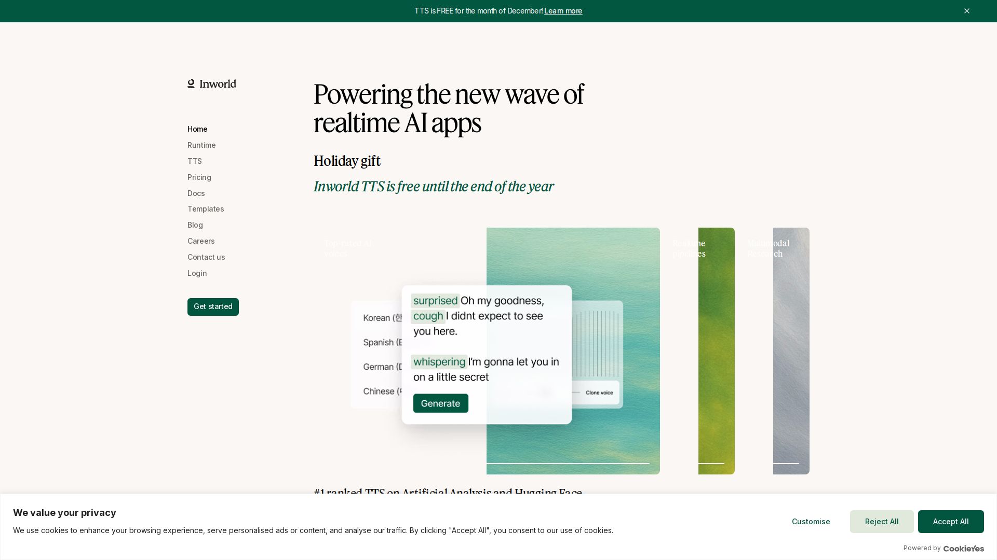Image resolution: width=997 pixels, height=560 pixels.
Task: Click the Inworld logo icon
Action: click(x=191, y=84)
